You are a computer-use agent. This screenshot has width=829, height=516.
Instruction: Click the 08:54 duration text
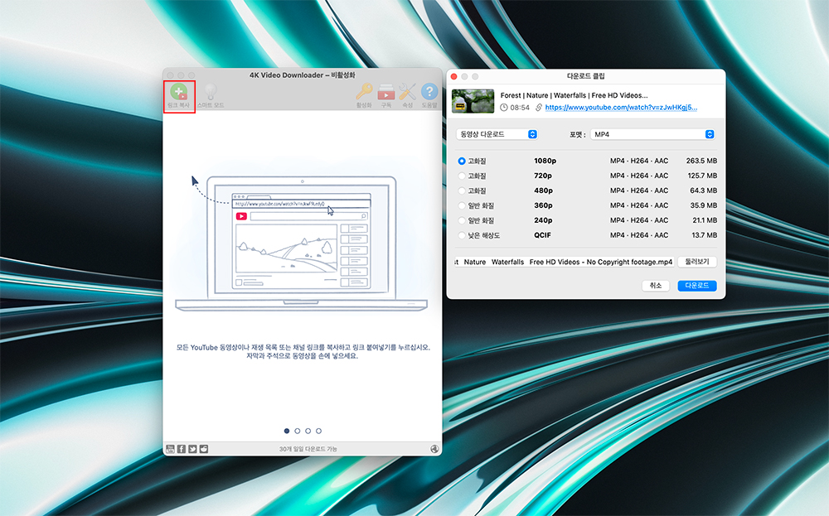(x=520, y=107)
